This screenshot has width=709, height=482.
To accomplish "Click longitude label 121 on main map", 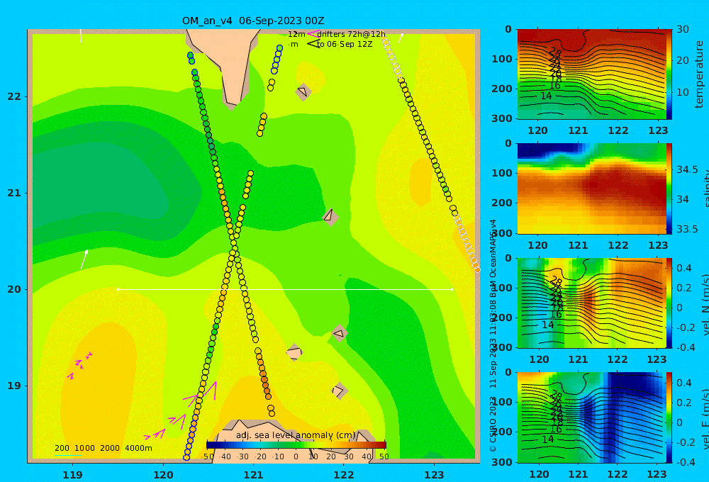I will point(253,475).
